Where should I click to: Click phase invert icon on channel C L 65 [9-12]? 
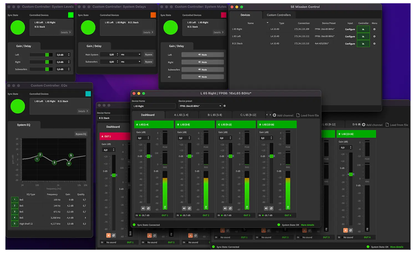click(230, 208)
